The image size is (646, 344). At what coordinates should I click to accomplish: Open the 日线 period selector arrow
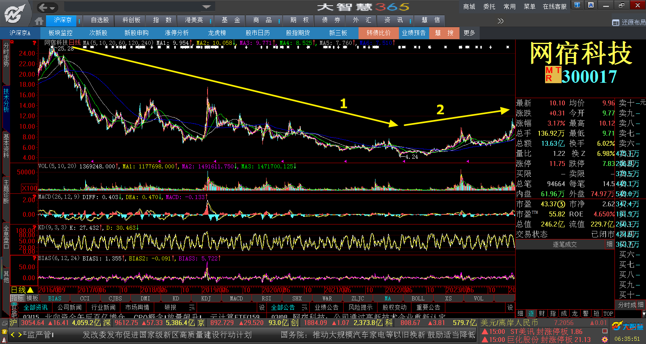pyautogui.click(x=30, y=290)
